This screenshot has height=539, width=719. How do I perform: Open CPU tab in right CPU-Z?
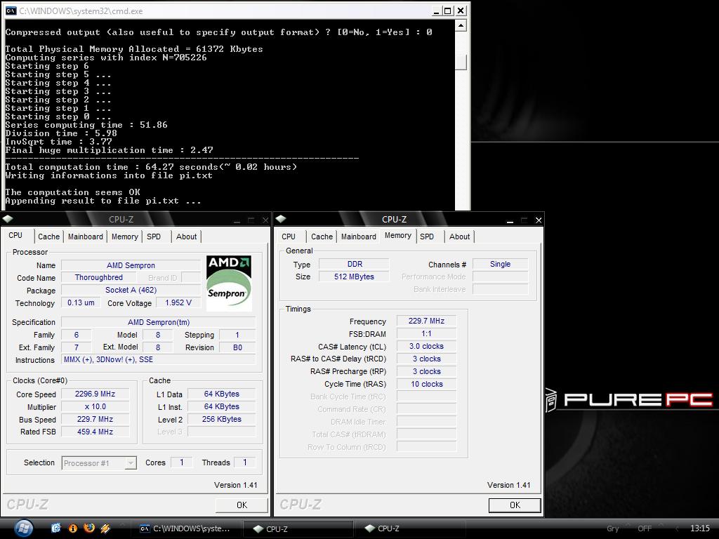point(289,237)
